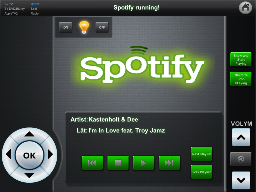
Task: Turn the light ON
Action: (66, 27)
